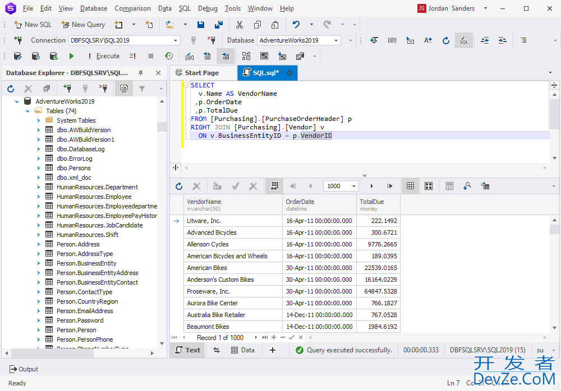This screenshot has height=391, width=561.
Task: Click the Decrease indent icon
Action: click(x=485, y=40)
